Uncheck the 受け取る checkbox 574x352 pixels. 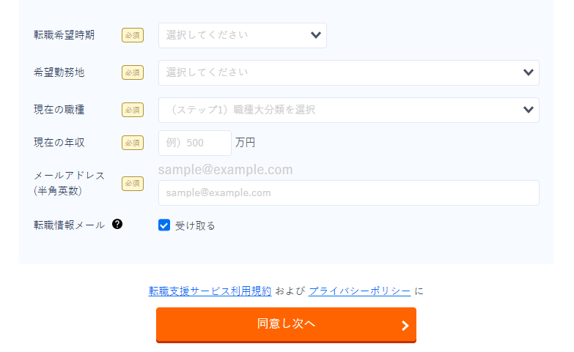click(x=164, y=225)
